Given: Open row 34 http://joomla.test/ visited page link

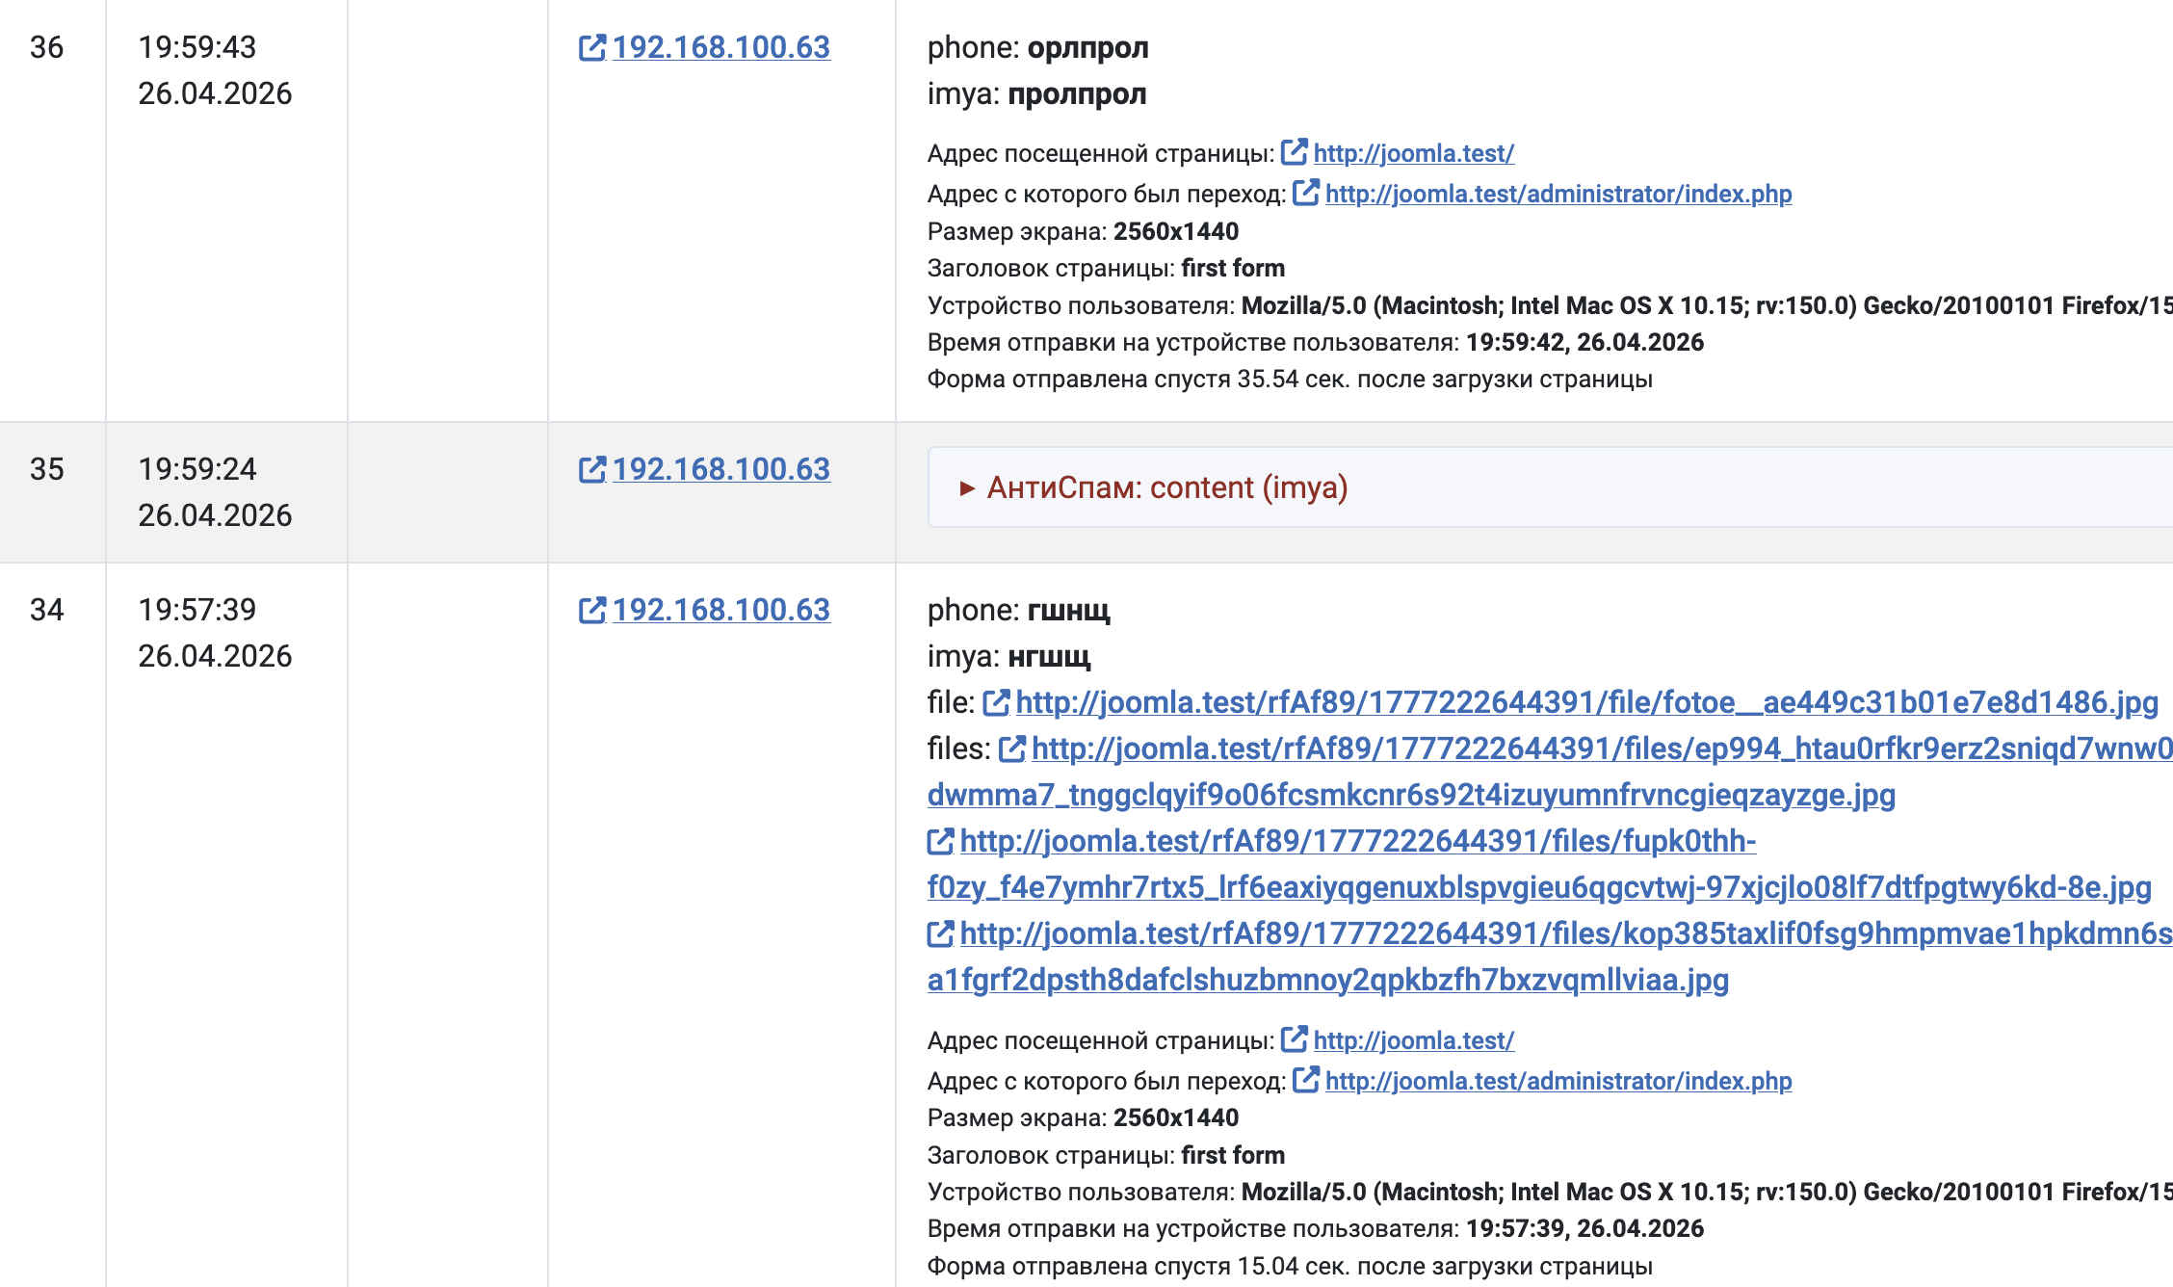Looking at the screenshot, I should point(1413,1040).
